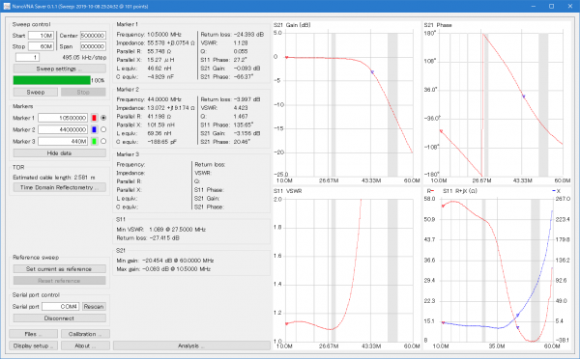Click the Reset reference button

pos(60,281)
